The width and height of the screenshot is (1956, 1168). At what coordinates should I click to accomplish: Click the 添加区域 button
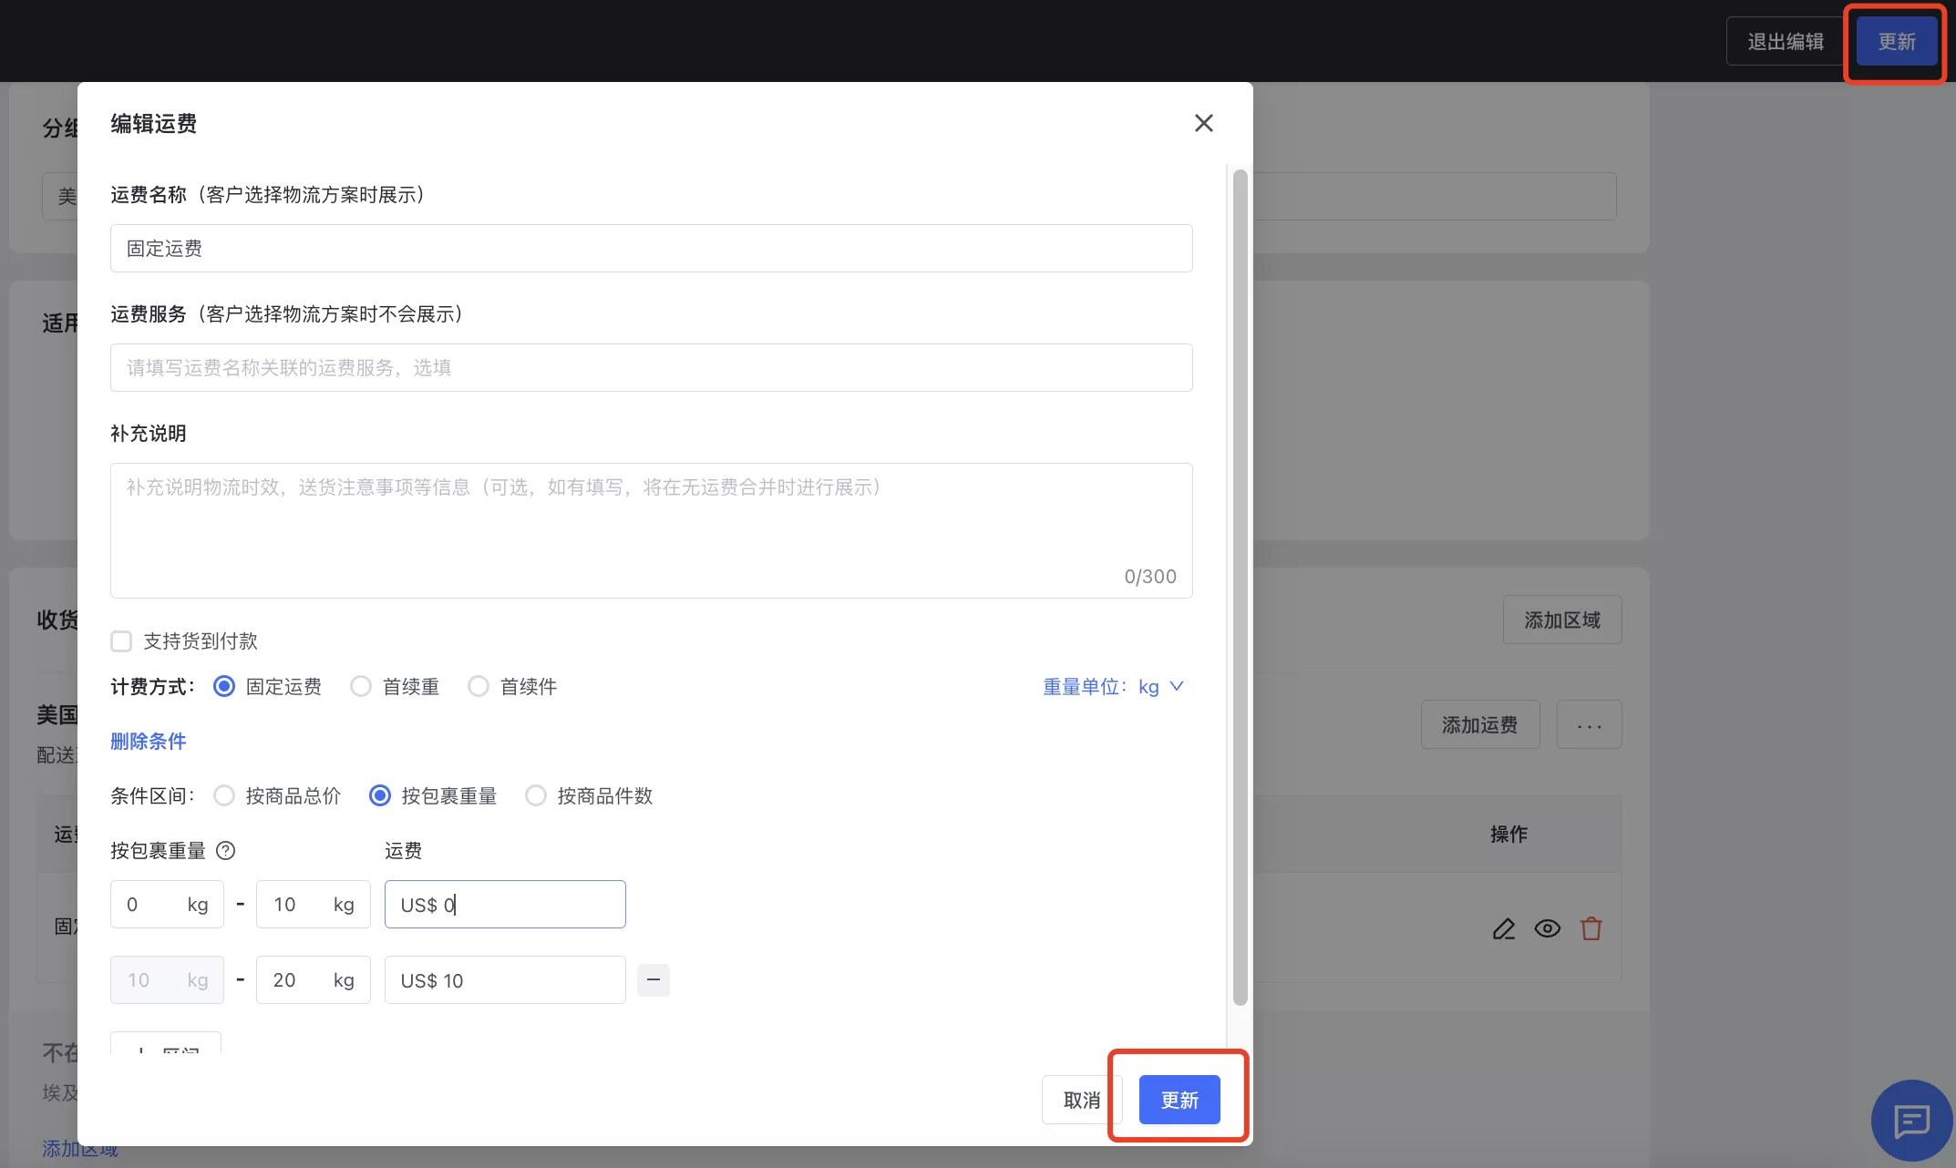[1561, 620]
